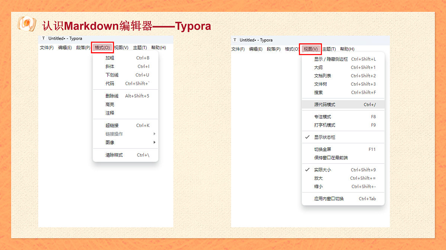This screenshot has width=446, height=250.
Task: Choose 清除样式 in the Format menu
Action: [126, 155]
